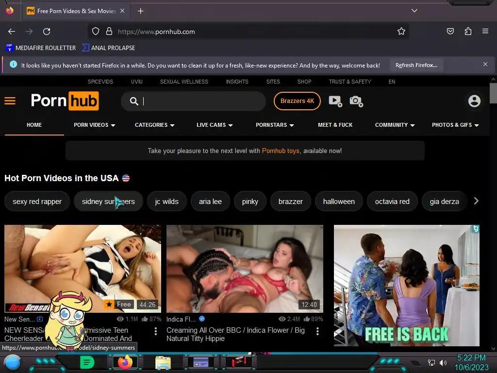Go back using the browser back arrow
497x373 pixels.
click(12, 32)
